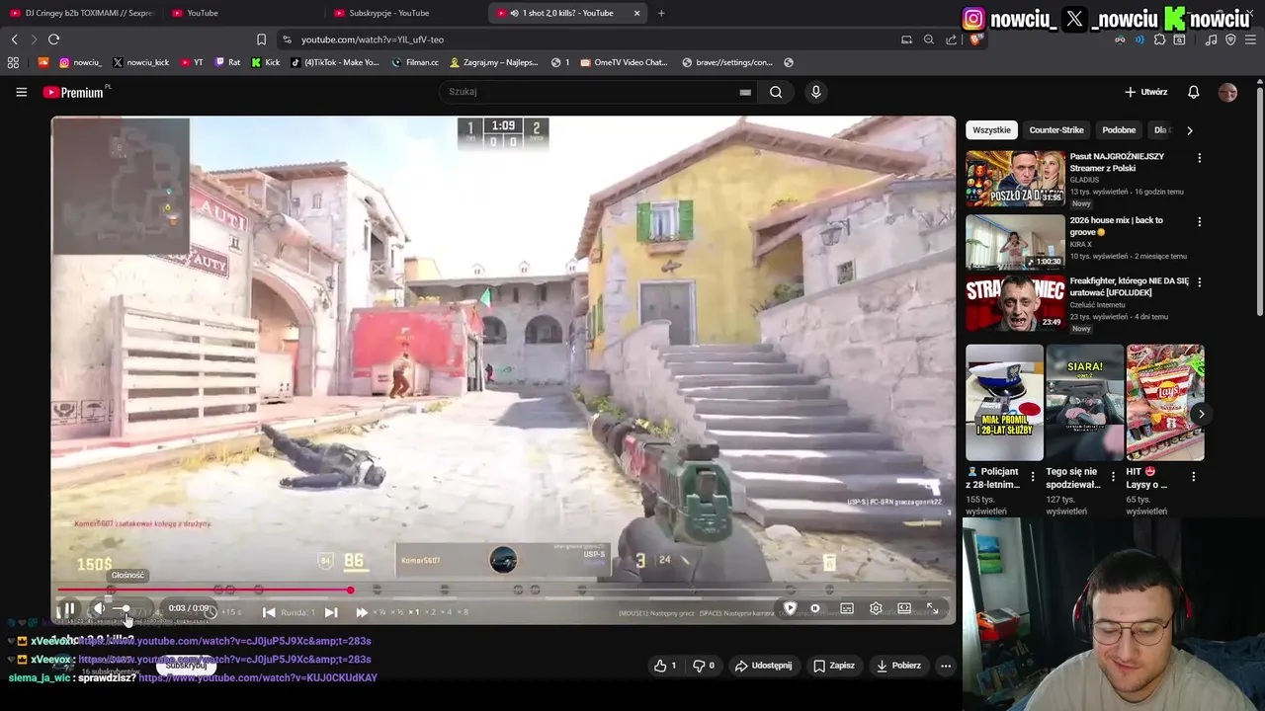Screen dimensions: 1265x711
Task: Open options for Tego się nie spodziewał Short
Action: click(1113, 476)
